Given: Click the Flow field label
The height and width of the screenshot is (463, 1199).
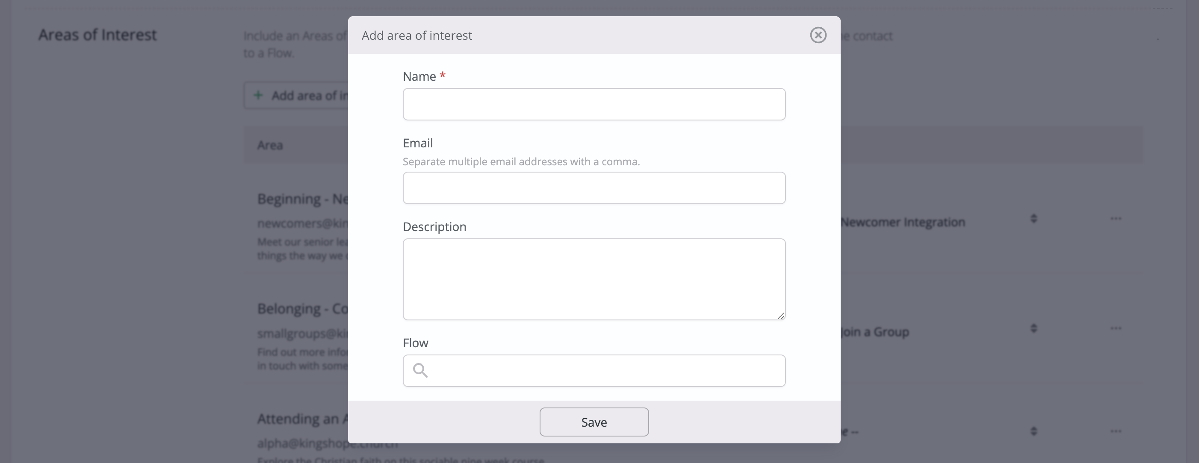Looking at the screenshot, I should point(415,343).
